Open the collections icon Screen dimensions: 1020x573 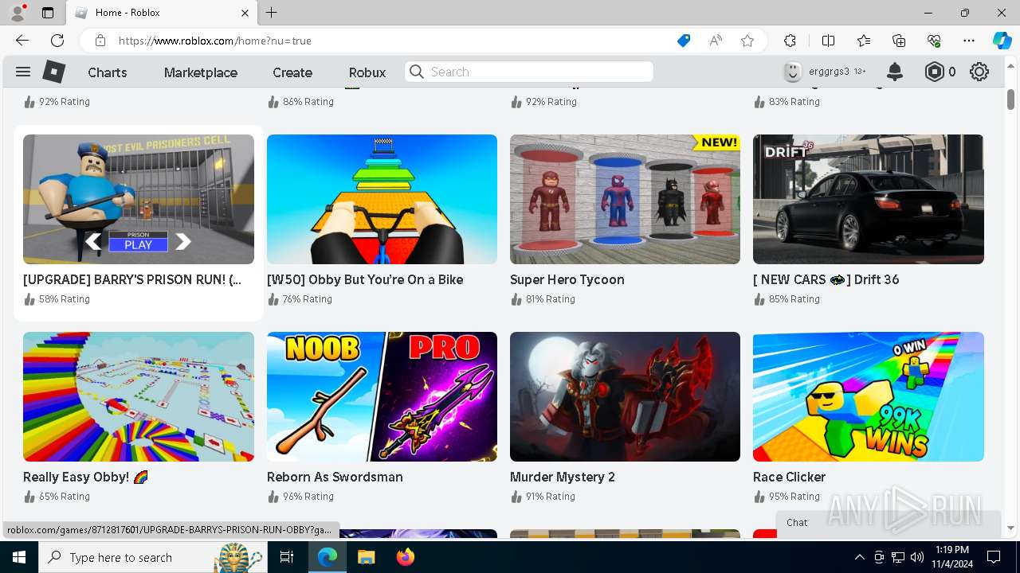coord(899,41)
